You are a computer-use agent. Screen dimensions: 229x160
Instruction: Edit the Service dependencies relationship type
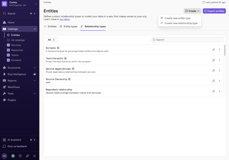pyautogui.click(x=213, y=71)
